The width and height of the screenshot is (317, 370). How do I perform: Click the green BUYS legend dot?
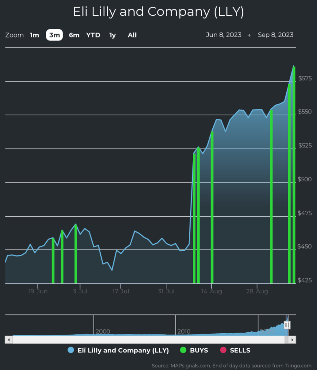point(183,350)
